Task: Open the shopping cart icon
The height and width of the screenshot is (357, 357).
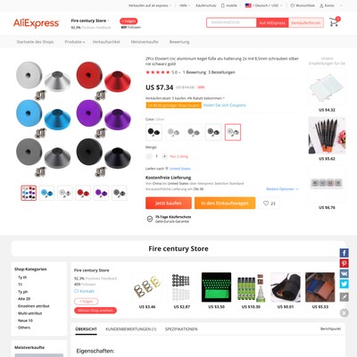Action: [x=334, y=22]
